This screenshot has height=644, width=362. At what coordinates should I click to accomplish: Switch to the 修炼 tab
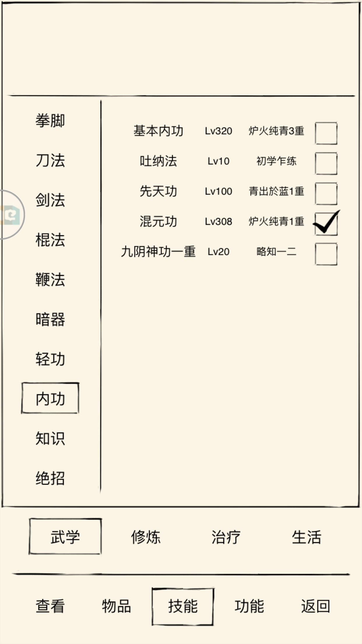coord(145,537)
